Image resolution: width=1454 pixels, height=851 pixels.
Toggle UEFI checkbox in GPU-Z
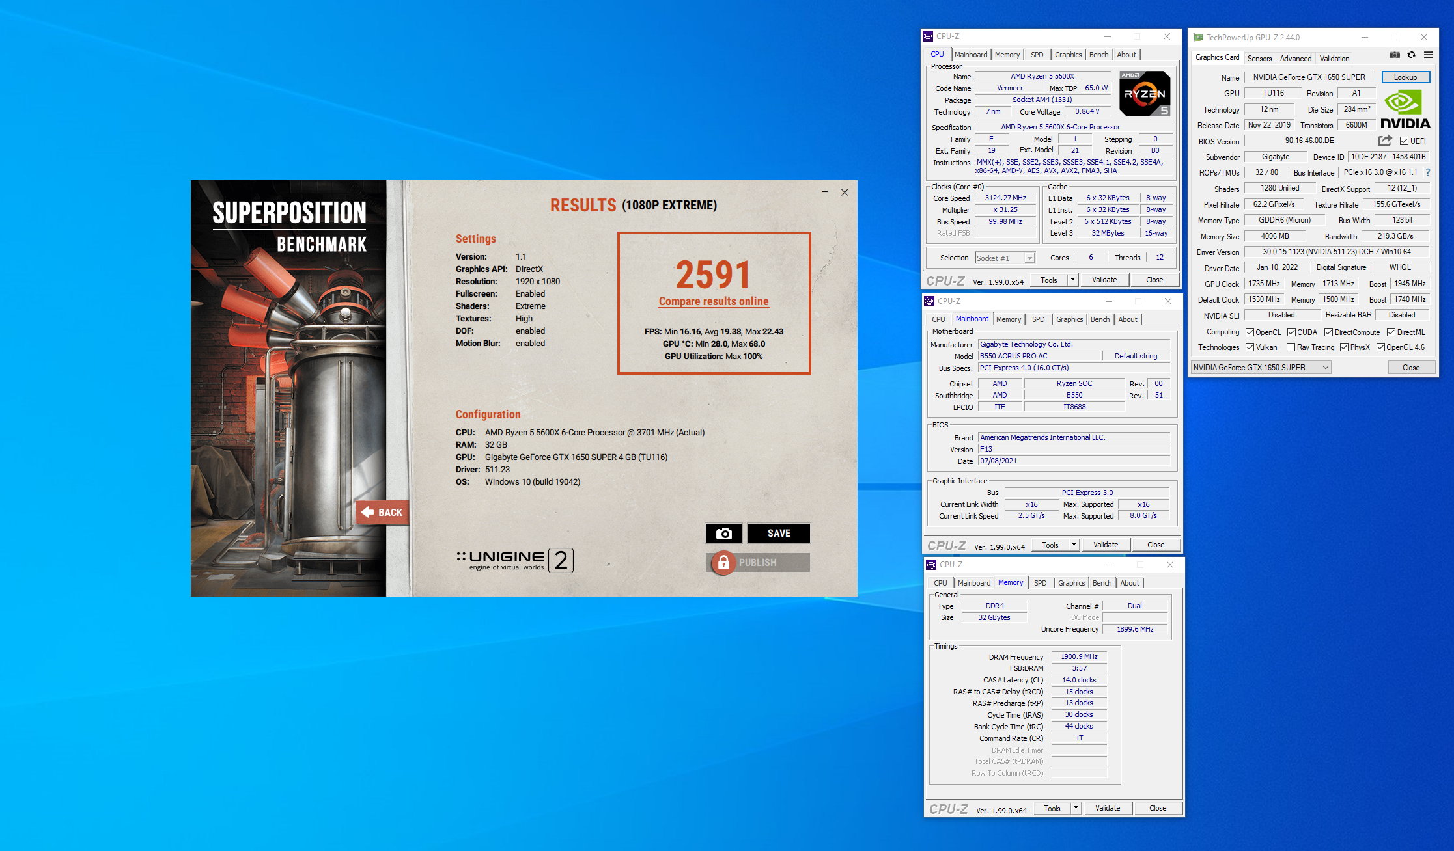click(1405, 141)
